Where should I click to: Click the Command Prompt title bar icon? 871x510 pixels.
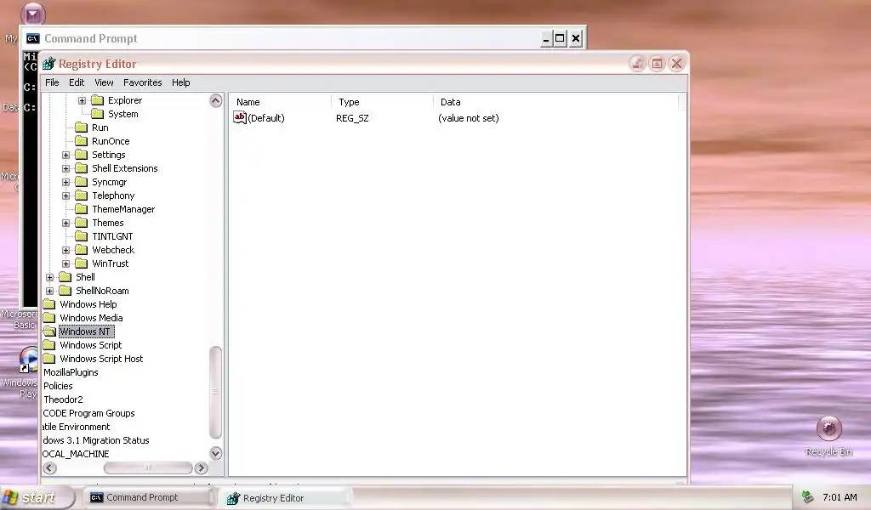(x=33, y=38)
